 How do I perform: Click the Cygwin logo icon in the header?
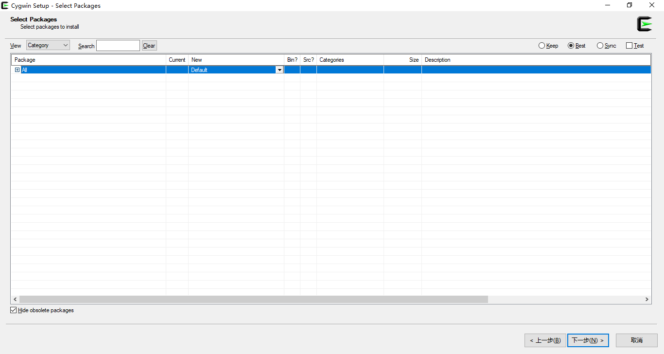(x=645, y=24)
